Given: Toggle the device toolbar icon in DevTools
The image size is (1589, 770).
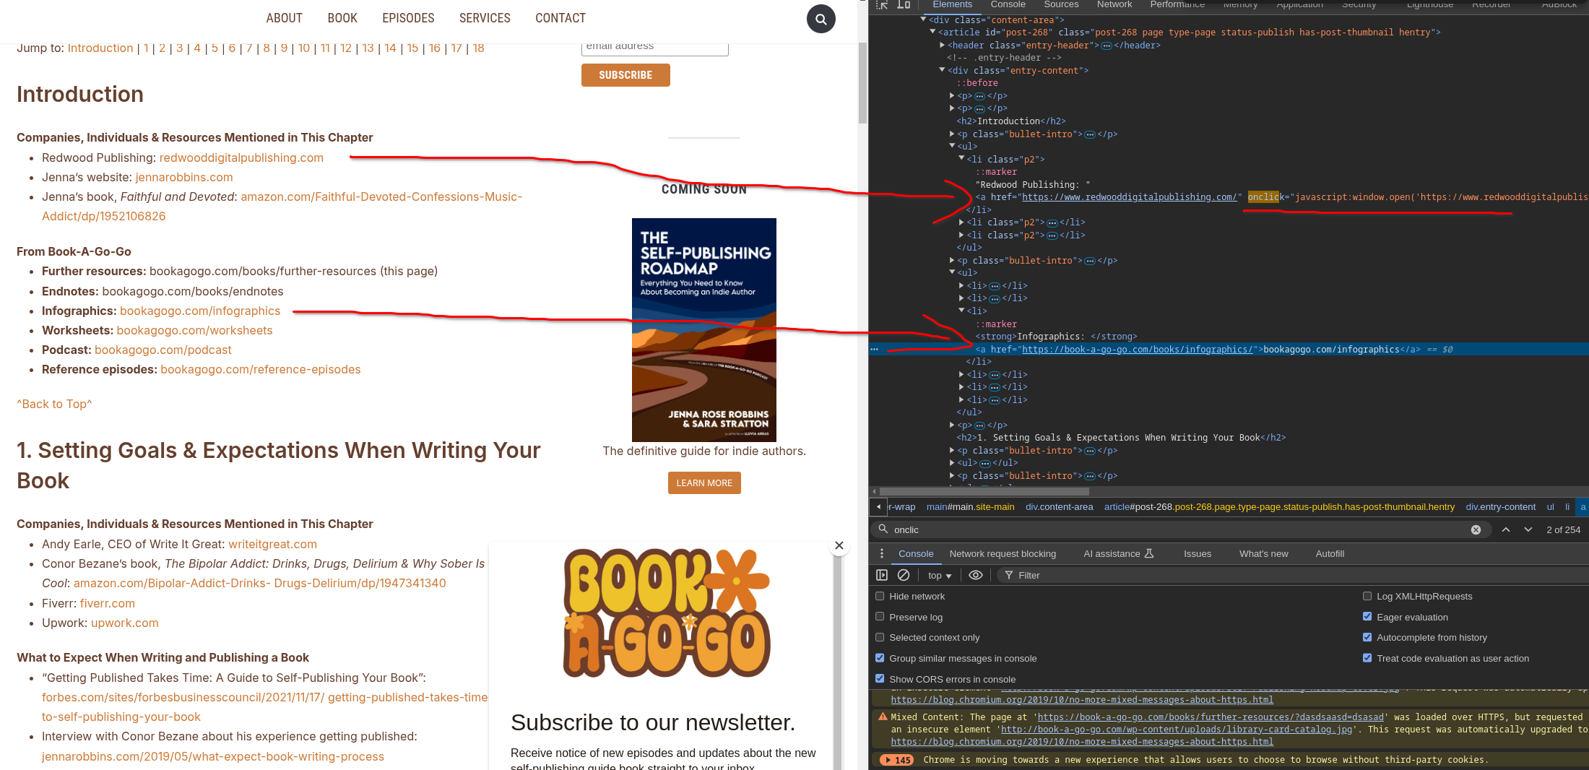Looking at the screenshot, I should point(904,4).
